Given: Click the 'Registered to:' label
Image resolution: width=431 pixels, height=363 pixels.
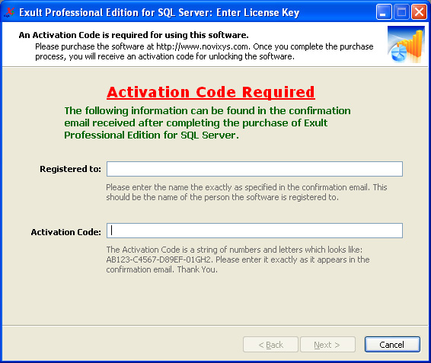Looking at the screenshot, I should [x=70, y=169].
